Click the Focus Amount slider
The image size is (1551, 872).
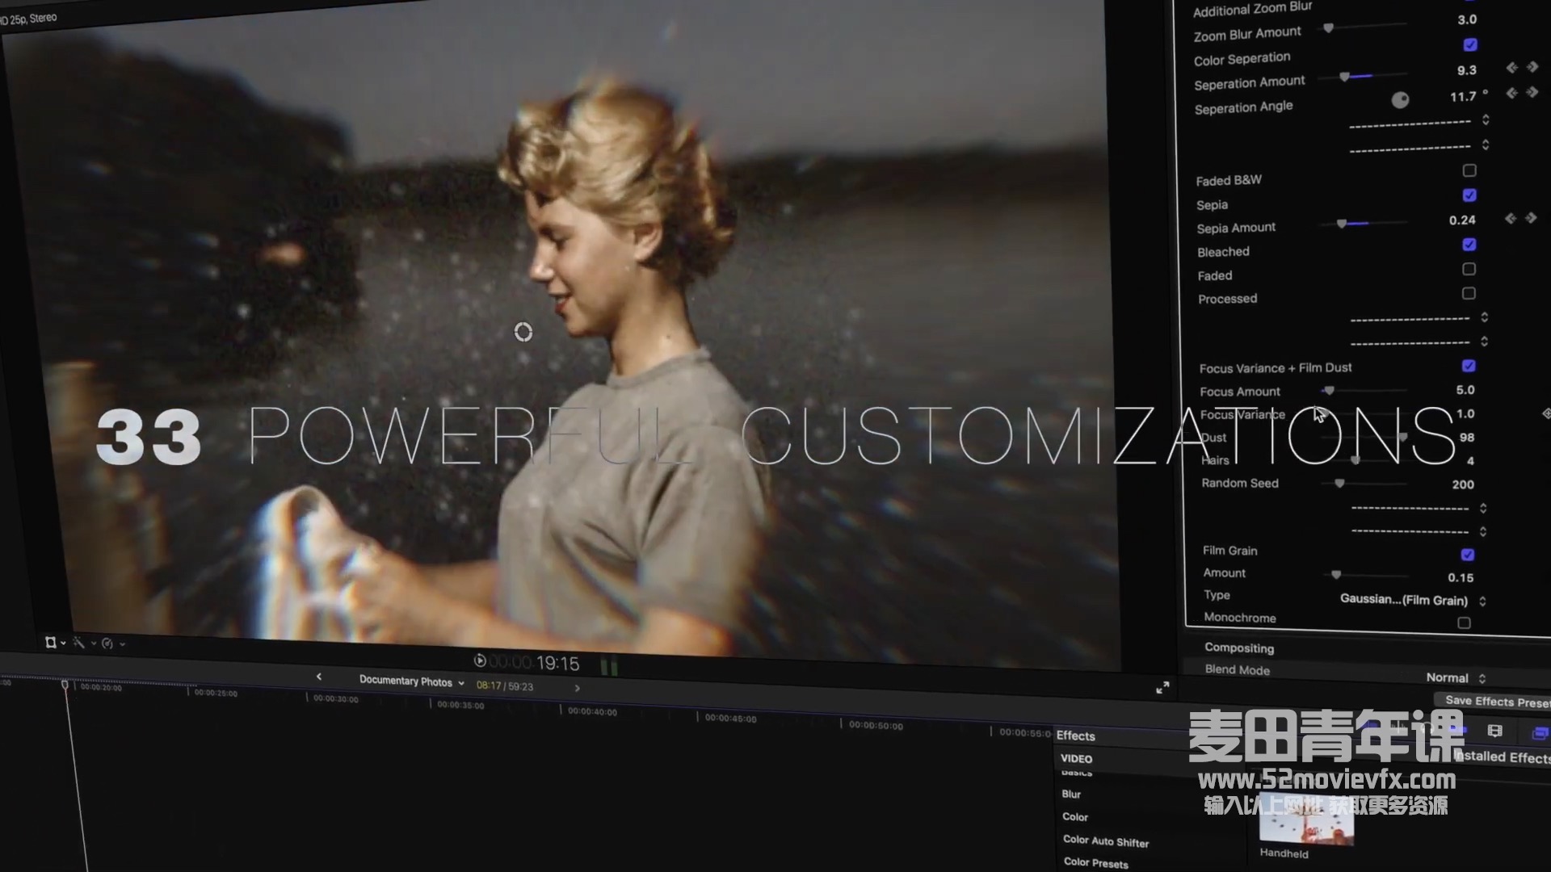tap(1364, 390)
